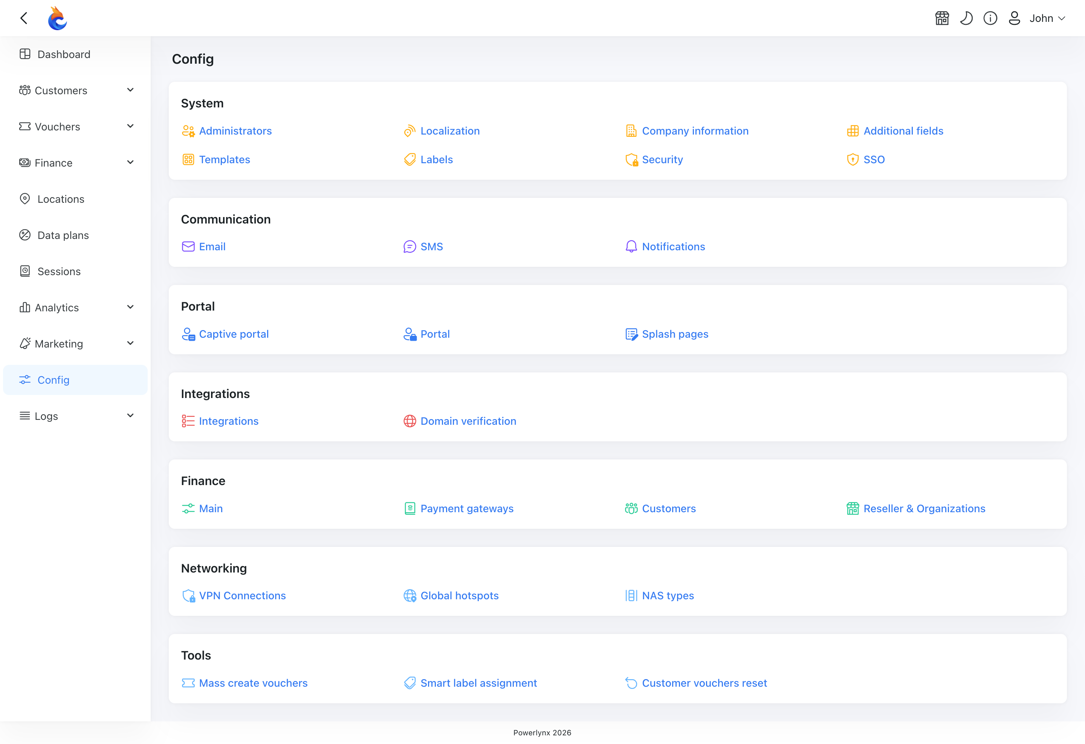Open the Main finance settings link
The width and height of the screenshot is (1085, 744).
(x=211, y=508)
